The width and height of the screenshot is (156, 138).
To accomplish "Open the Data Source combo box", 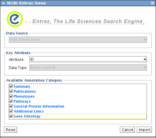I will [x=78, y=40].
